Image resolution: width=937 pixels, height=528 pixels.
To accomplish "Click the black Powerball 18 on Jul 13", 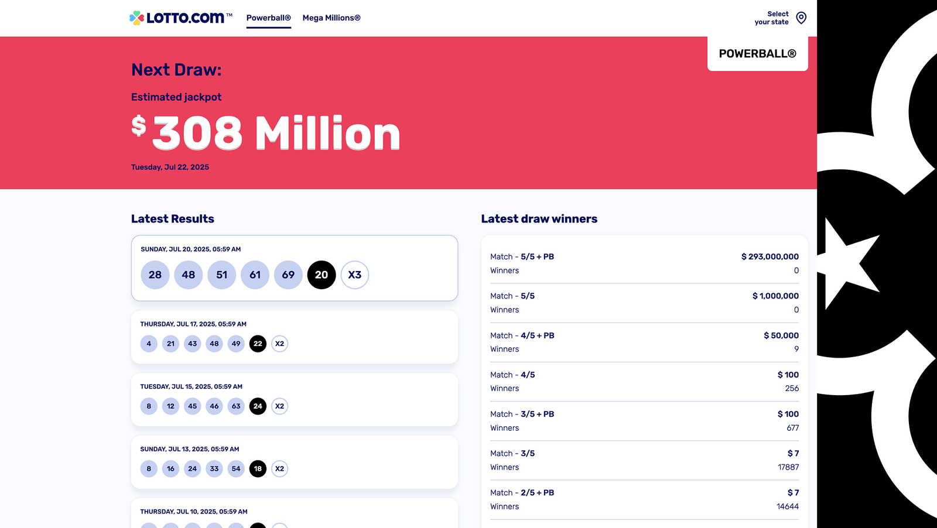I will point(258,469).
